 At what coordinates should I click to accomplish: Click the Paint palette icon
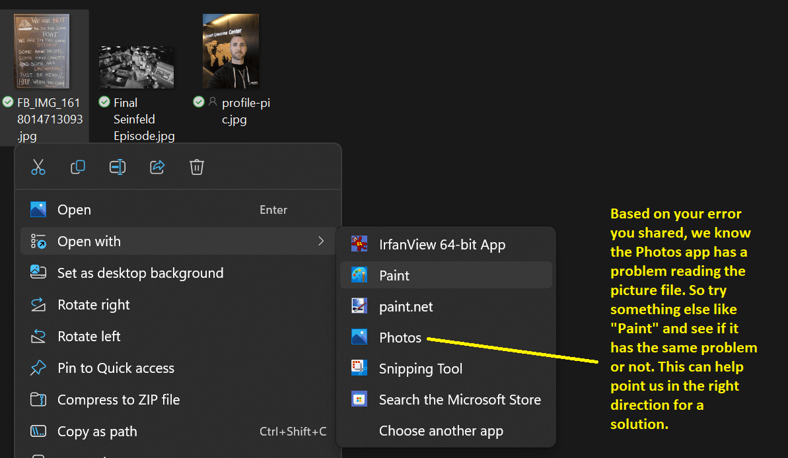tap(359, 275)
